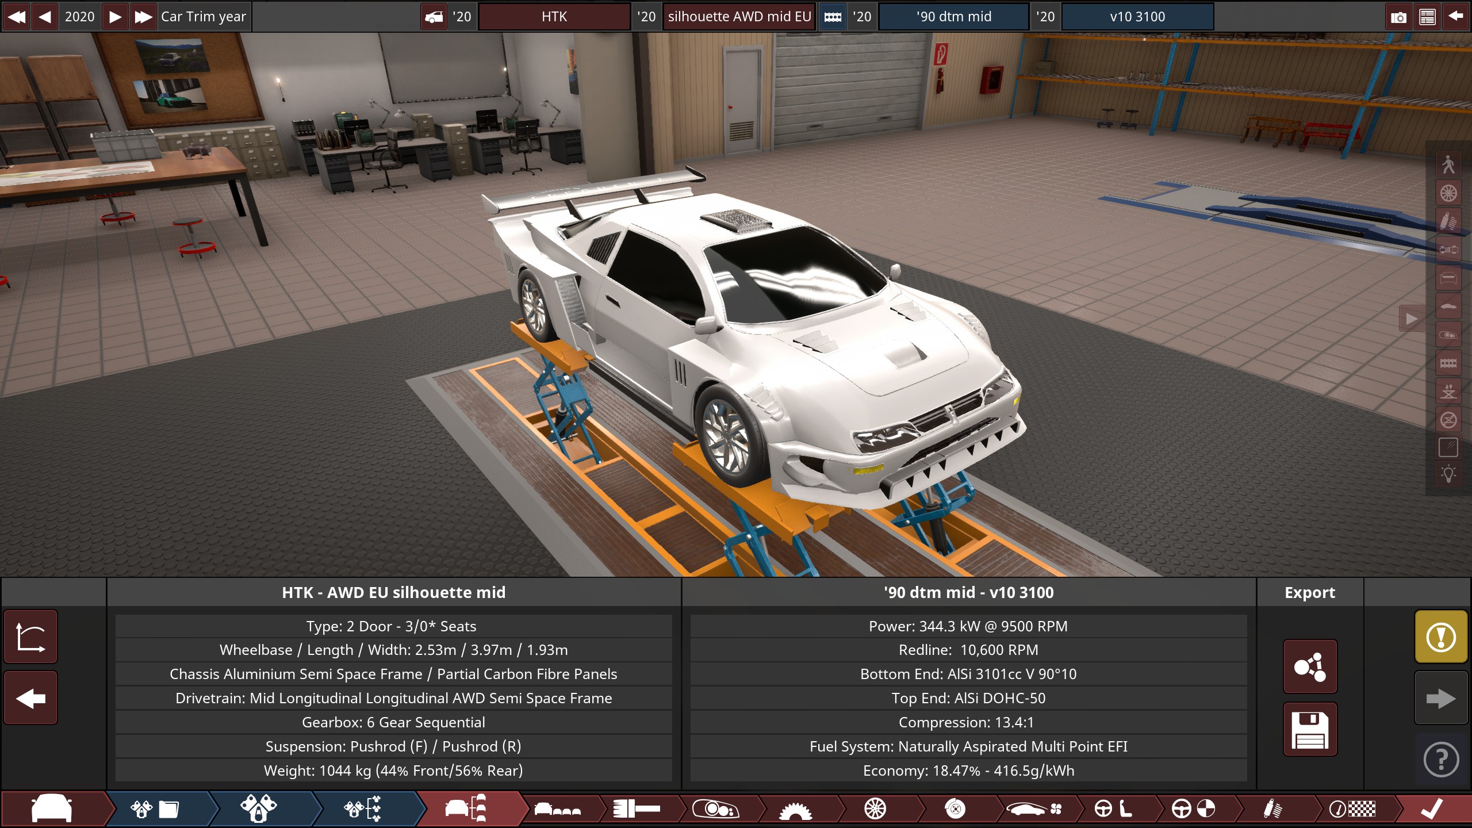The image size is (1472, 828).
Task: Finish the design with the checkmark tab
Action: pyautogui.click(x=1432, y=809)
